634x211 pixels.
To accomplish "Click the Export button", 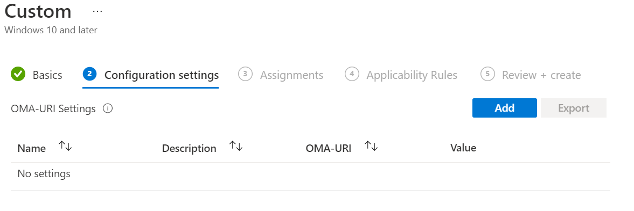I will click(x=573, y=108).
